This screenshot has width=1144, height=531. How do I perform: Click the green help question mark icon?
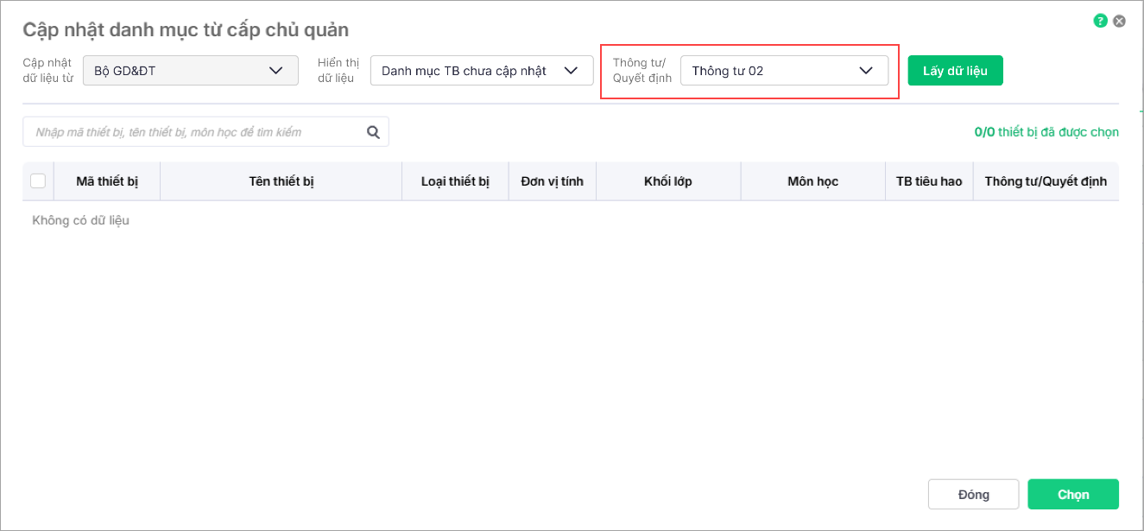[x=1100, y=21]
